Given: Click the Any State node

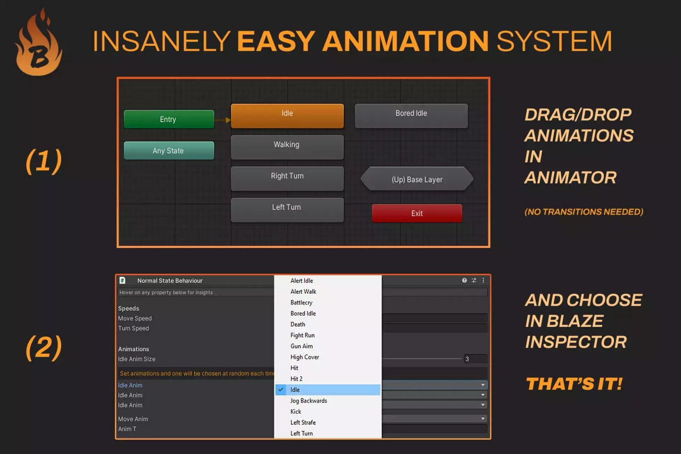Looking at the screenshot, I should (169, 150).
